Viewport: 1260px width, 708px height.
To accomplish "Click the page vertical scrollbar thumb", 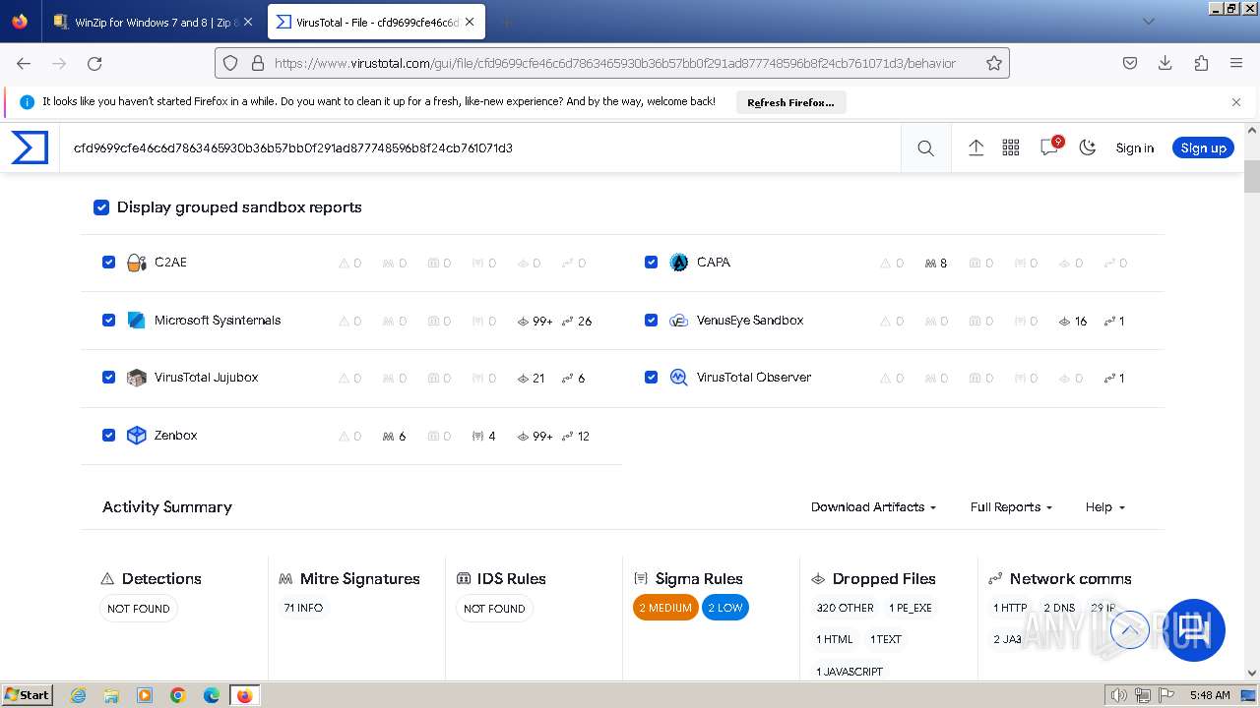I will pyautogui.click(x=1252, y=175).
